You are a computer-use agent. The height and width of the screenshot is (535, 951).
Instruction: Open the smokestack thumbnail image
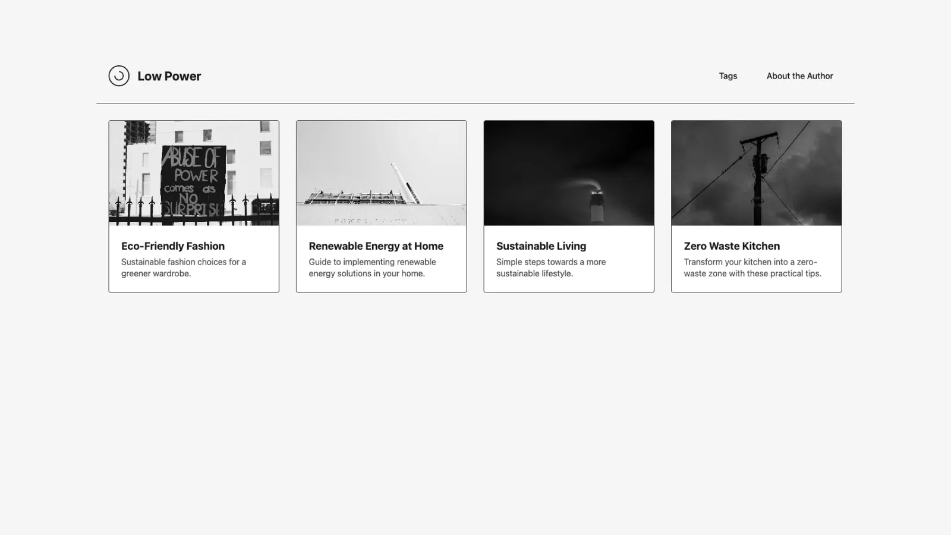(x=569, y=173)
